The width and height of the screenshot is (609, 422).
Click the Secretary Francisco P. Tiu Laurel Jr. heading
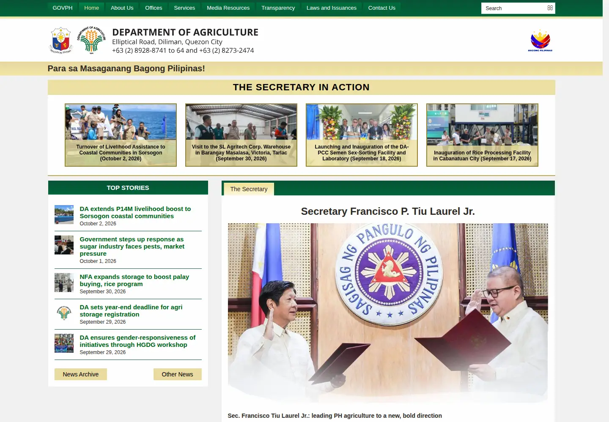tap(388, 211)
